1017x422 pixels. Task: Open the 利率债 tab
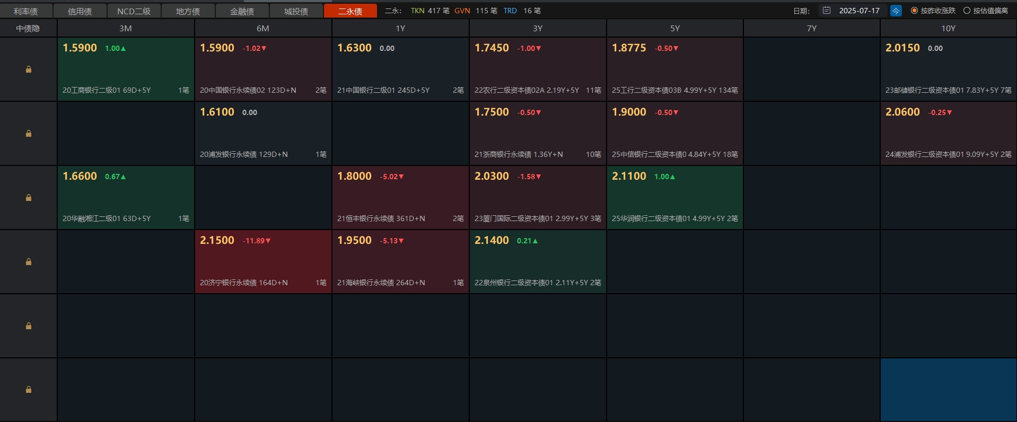(26, 11)
